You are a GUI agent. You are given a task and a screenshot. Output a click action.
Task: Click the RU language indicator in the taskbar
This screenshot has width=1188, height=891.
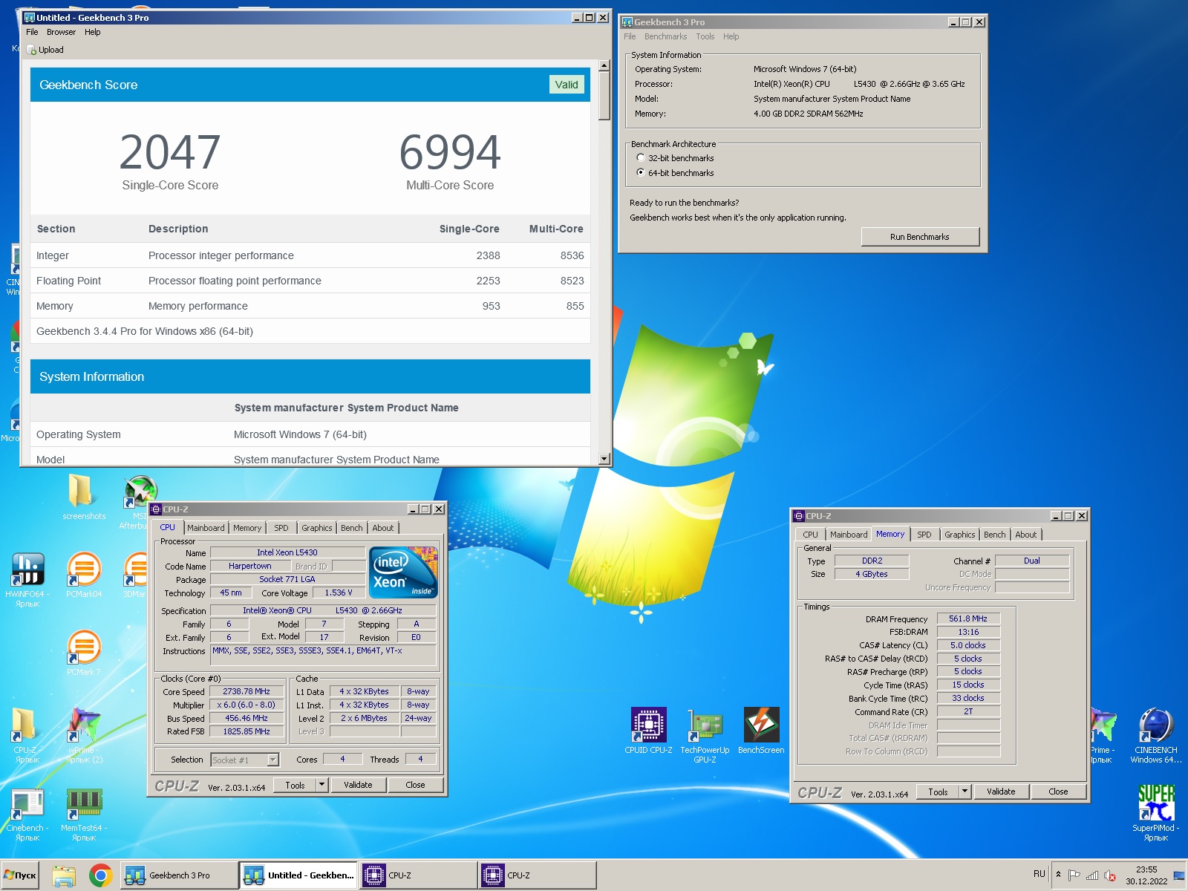click(1039, 874)
